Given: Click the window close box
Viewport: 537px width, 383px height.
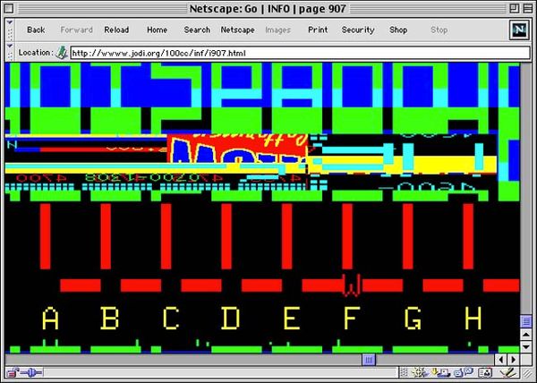Looking at the screenshot, I should [x=9, y=8].
